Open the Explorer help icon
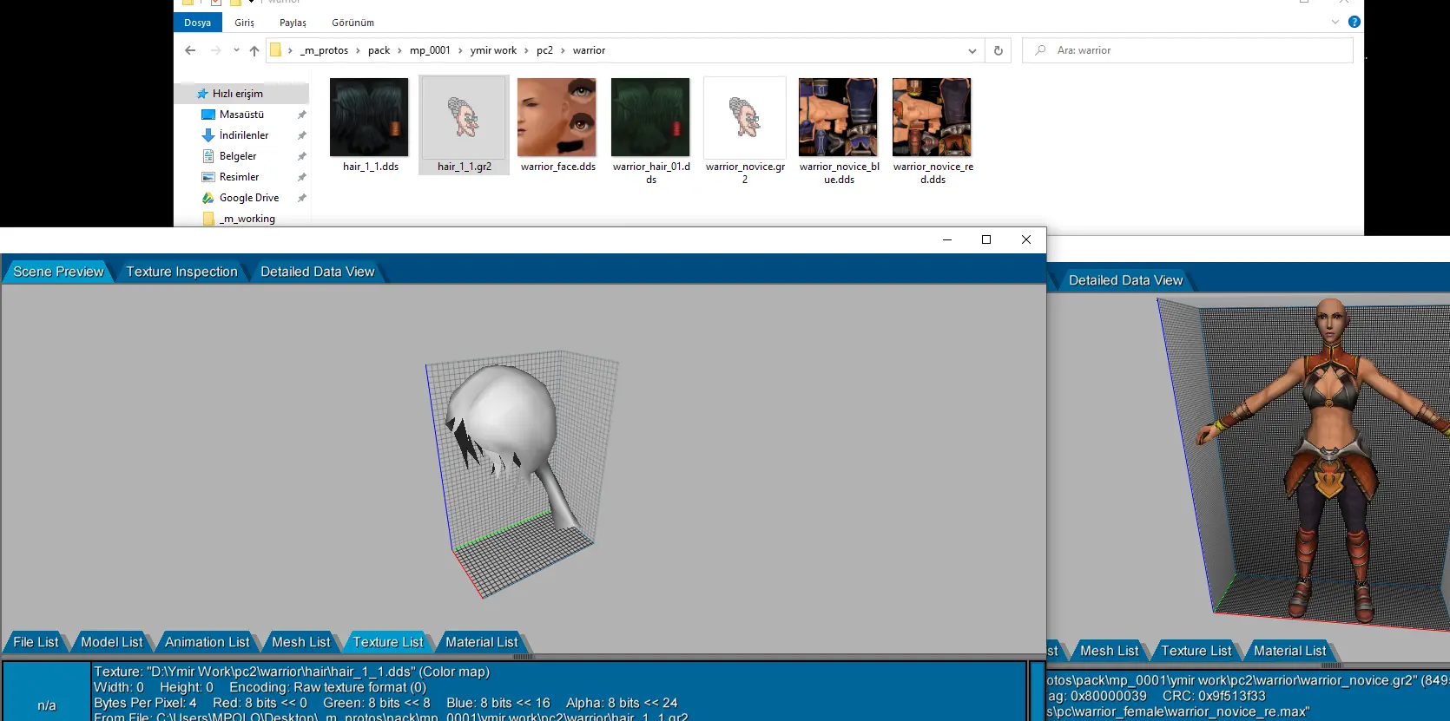Screen dimensions: 1450x721 (1354, 22)
